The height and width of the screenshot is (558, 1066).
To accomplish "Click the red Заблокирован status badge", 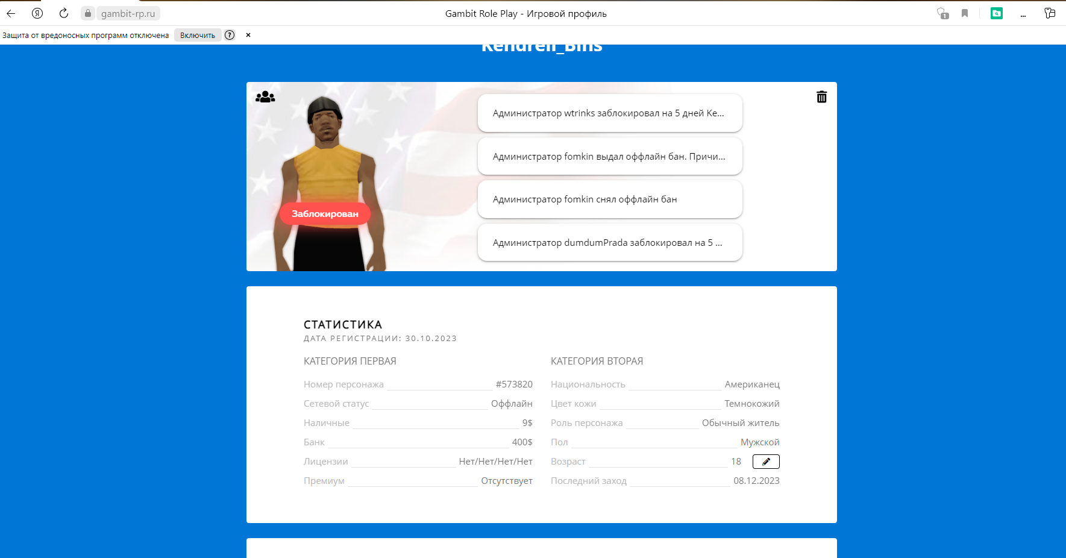I will click(325, 214).
